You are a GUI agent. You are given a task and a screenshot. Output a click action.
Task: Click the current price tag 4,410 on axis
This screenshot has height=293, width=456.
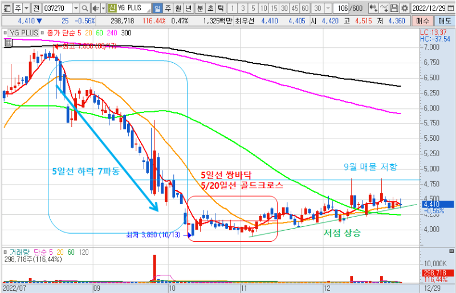pyautogui.click(x=437, y=204)
